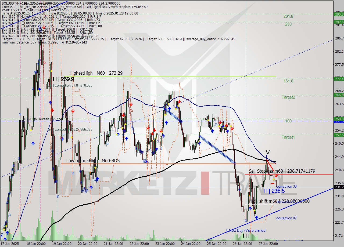The height and width of the screenshot is (247, 344).
Task: Click the 277.5 price axis value
Action: 339,64
